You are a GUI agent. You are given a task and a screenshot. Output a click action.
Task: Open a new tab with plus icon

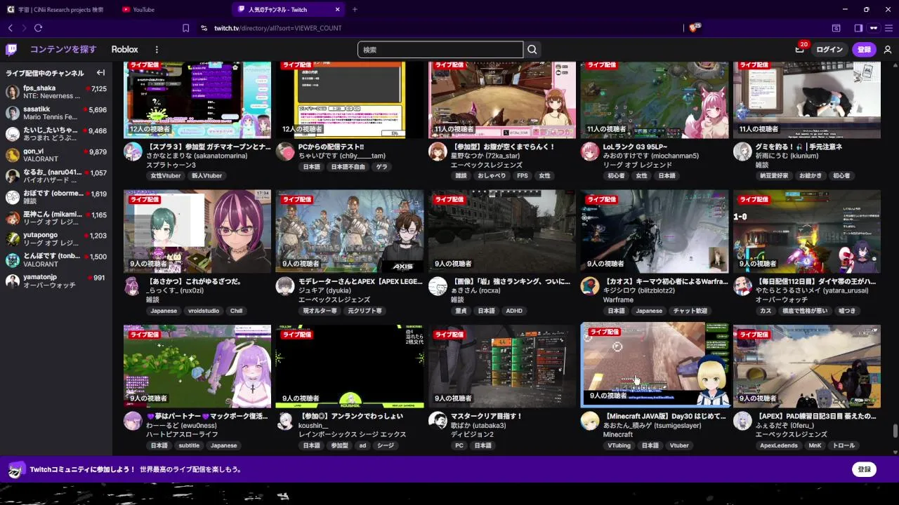pyautogui.click(x=355, y=9)
